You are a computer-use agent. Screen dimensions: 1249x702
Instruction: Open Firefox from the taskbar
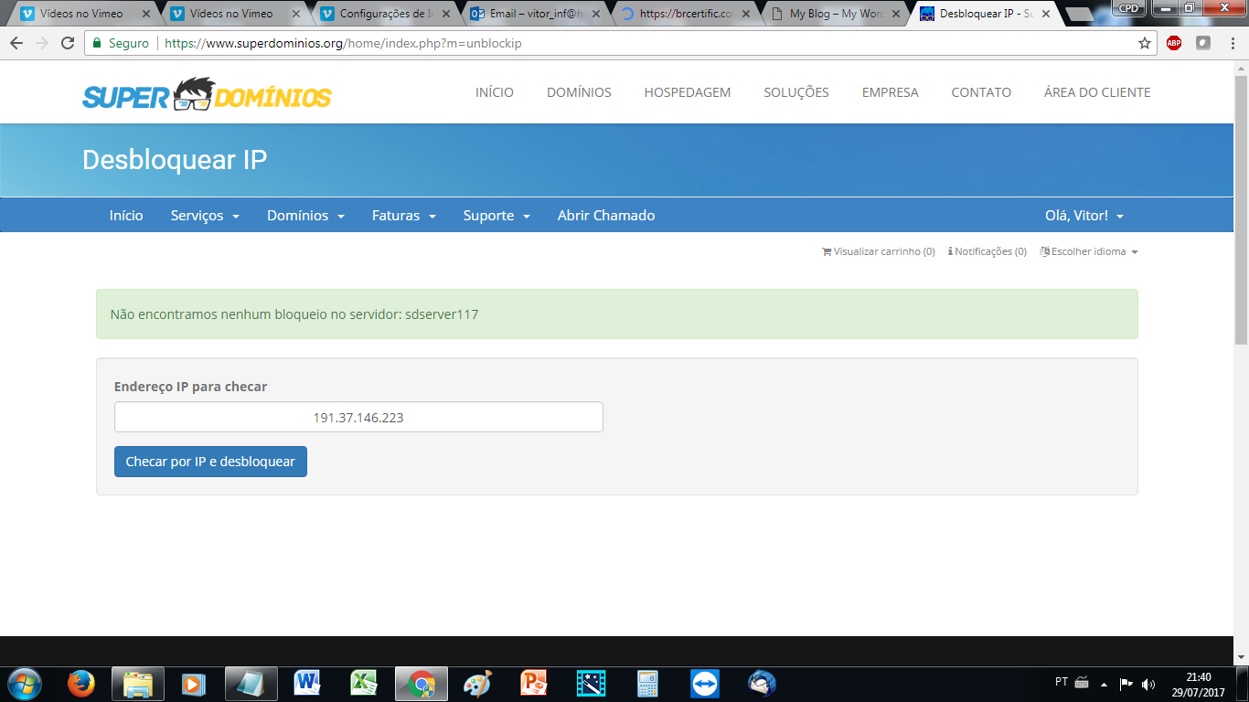[81, 683]
